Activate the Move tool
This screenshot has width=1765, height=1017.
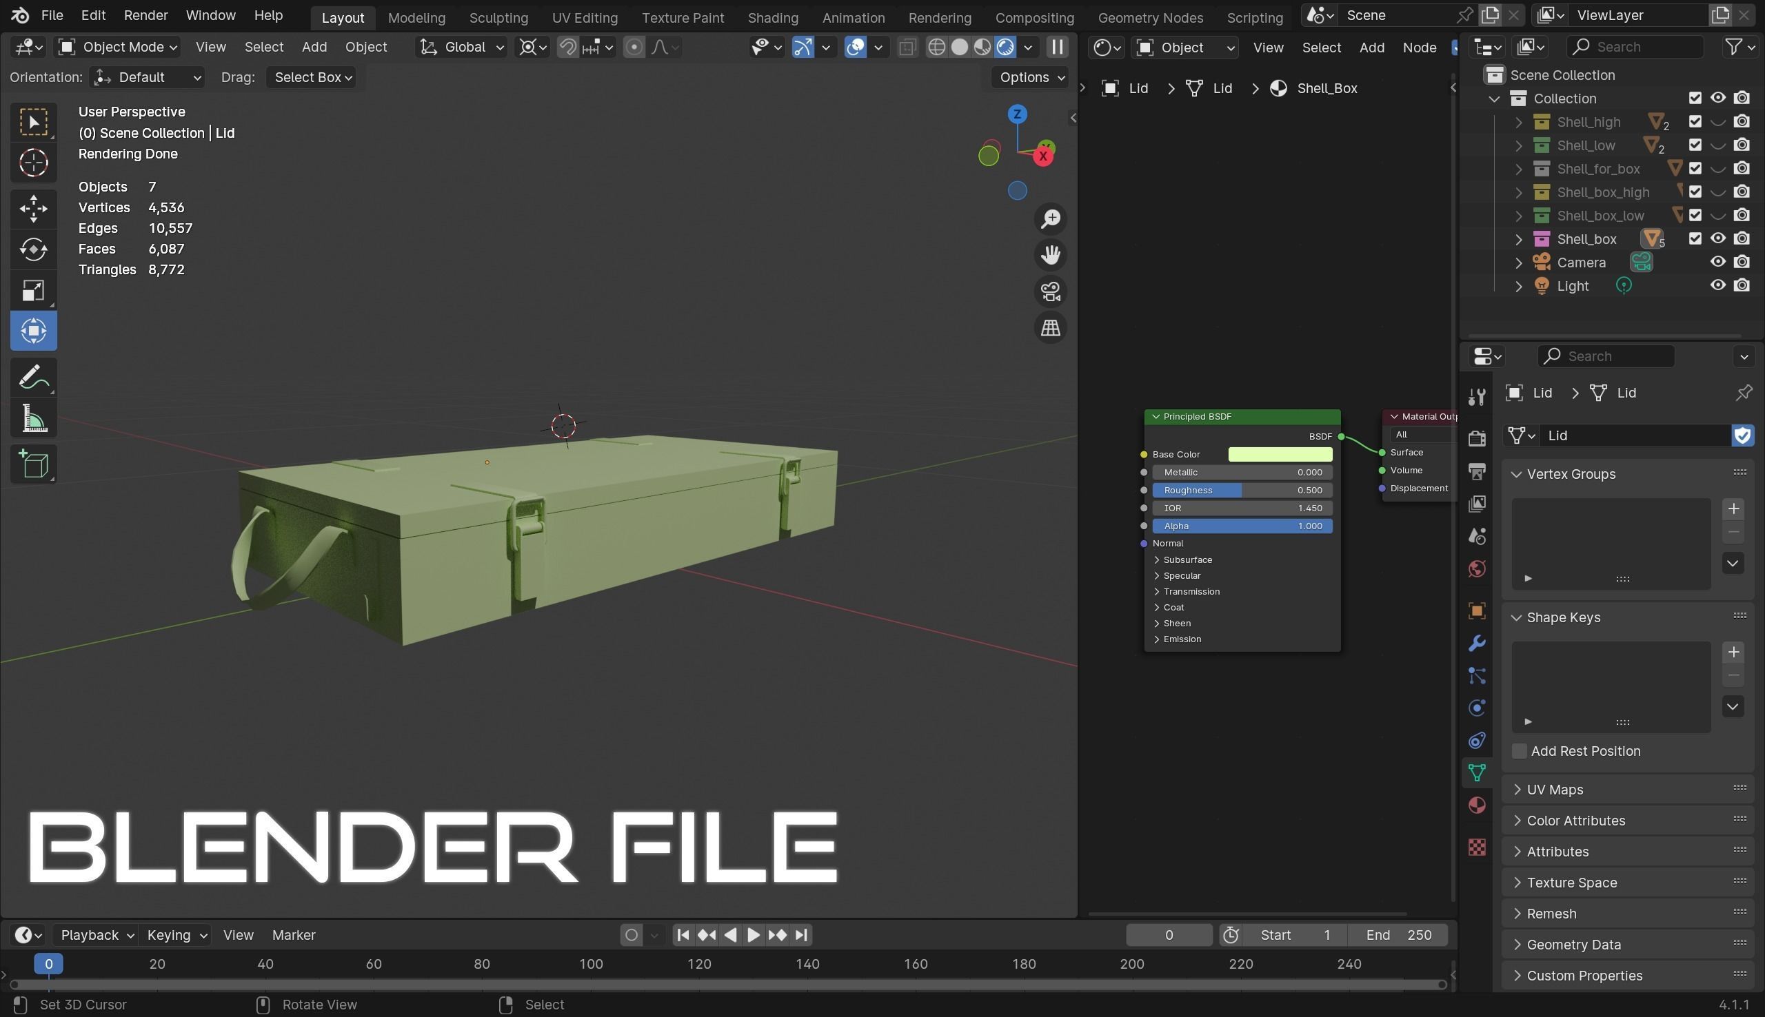click(x=34, y=208)
